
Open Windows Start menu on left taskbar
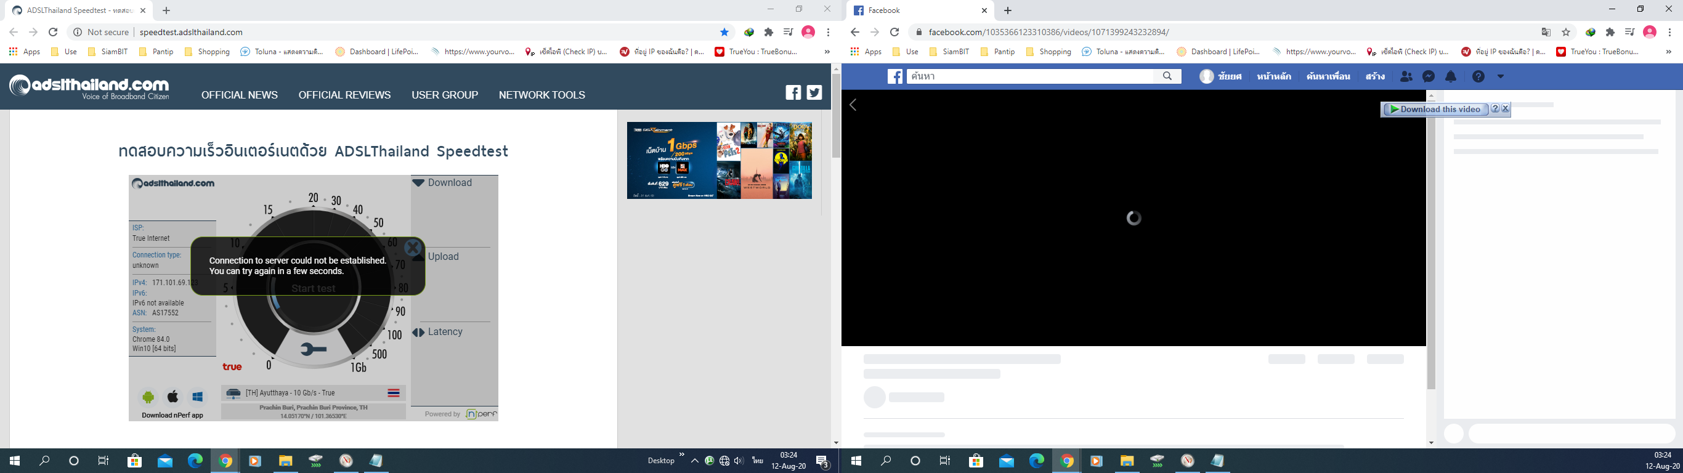[14, 461]
